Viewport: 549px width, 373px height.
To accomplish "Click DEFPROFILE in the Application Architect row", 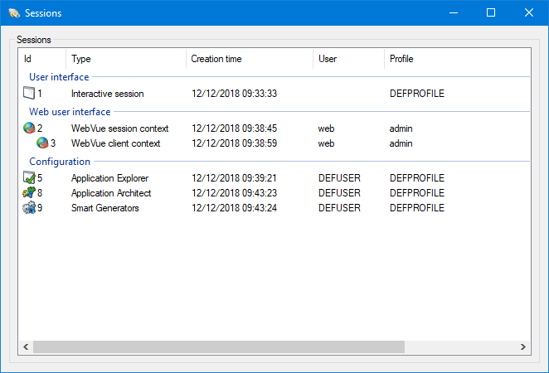I will (x=417, y=193).
